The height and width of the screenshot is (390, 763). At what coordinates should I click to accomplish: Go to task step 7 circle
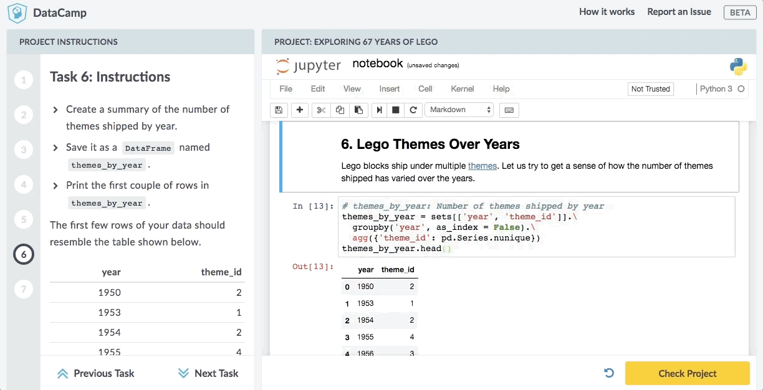(24, 289)
